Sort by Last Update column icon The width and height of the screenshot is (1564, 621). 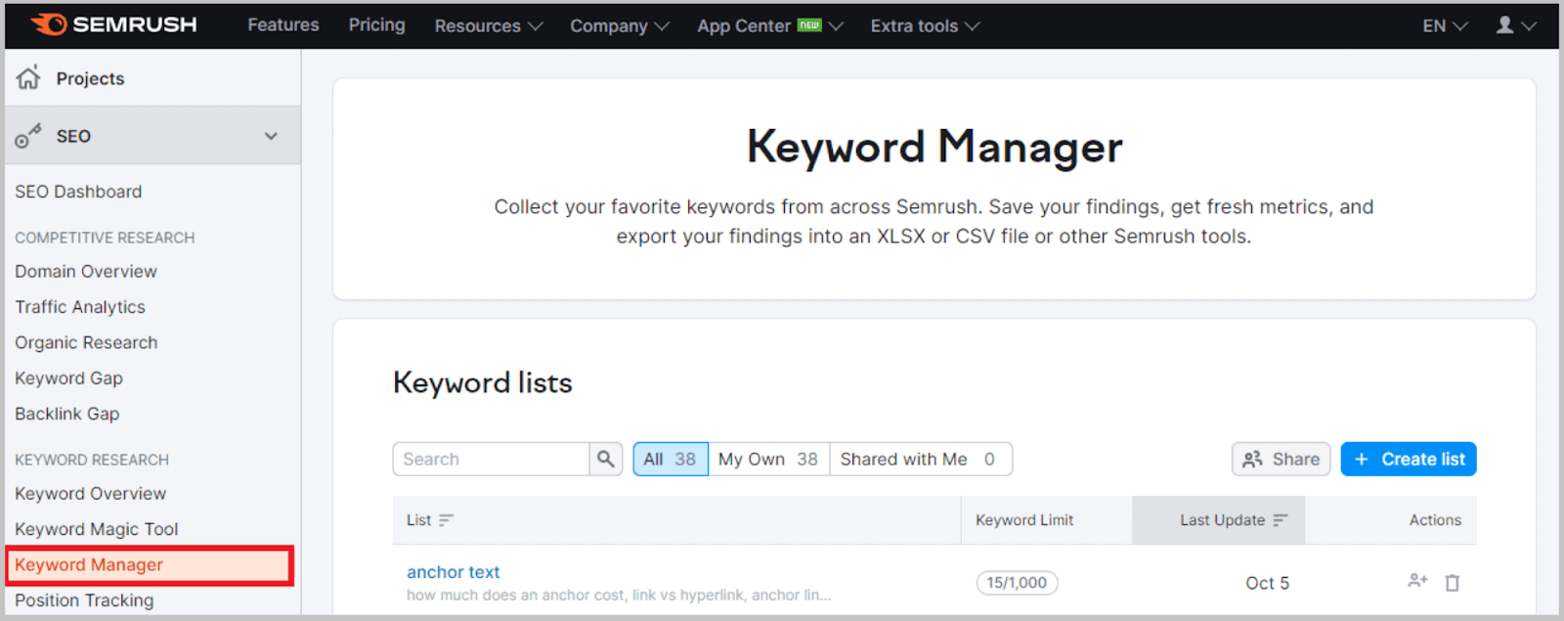[x=1281, y=520]
